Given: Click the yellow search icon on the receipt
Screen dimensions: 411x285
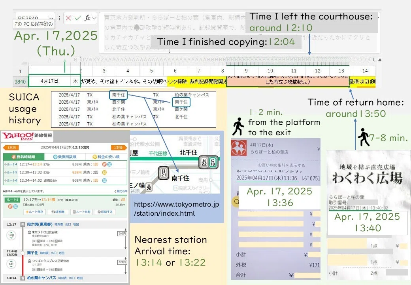Looking at the screenshot, I should pos(236,201).
